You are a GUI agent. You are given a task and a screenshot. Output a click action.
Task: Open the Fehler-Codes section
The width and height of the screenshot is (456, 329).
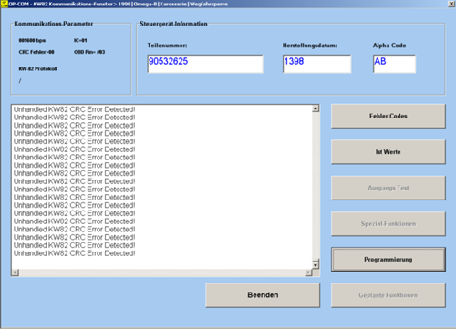point(389,116)
